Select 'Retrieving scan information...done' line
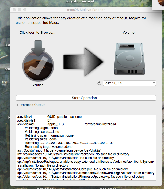 49,135
